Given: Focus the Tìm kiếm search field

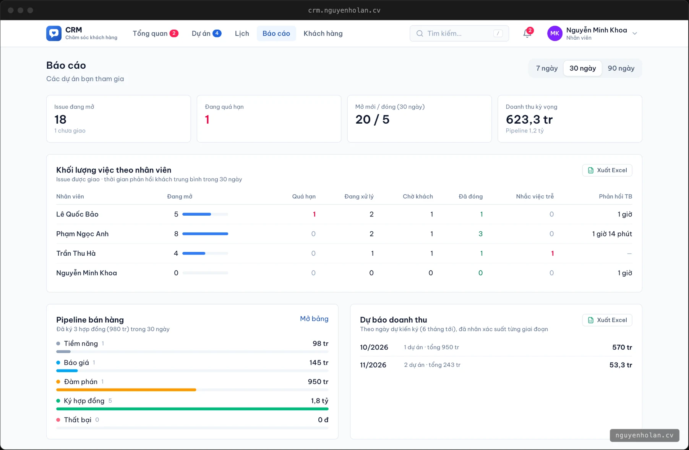Looking at the screenshot, I should pyautogui.click(x=459, y=34).
